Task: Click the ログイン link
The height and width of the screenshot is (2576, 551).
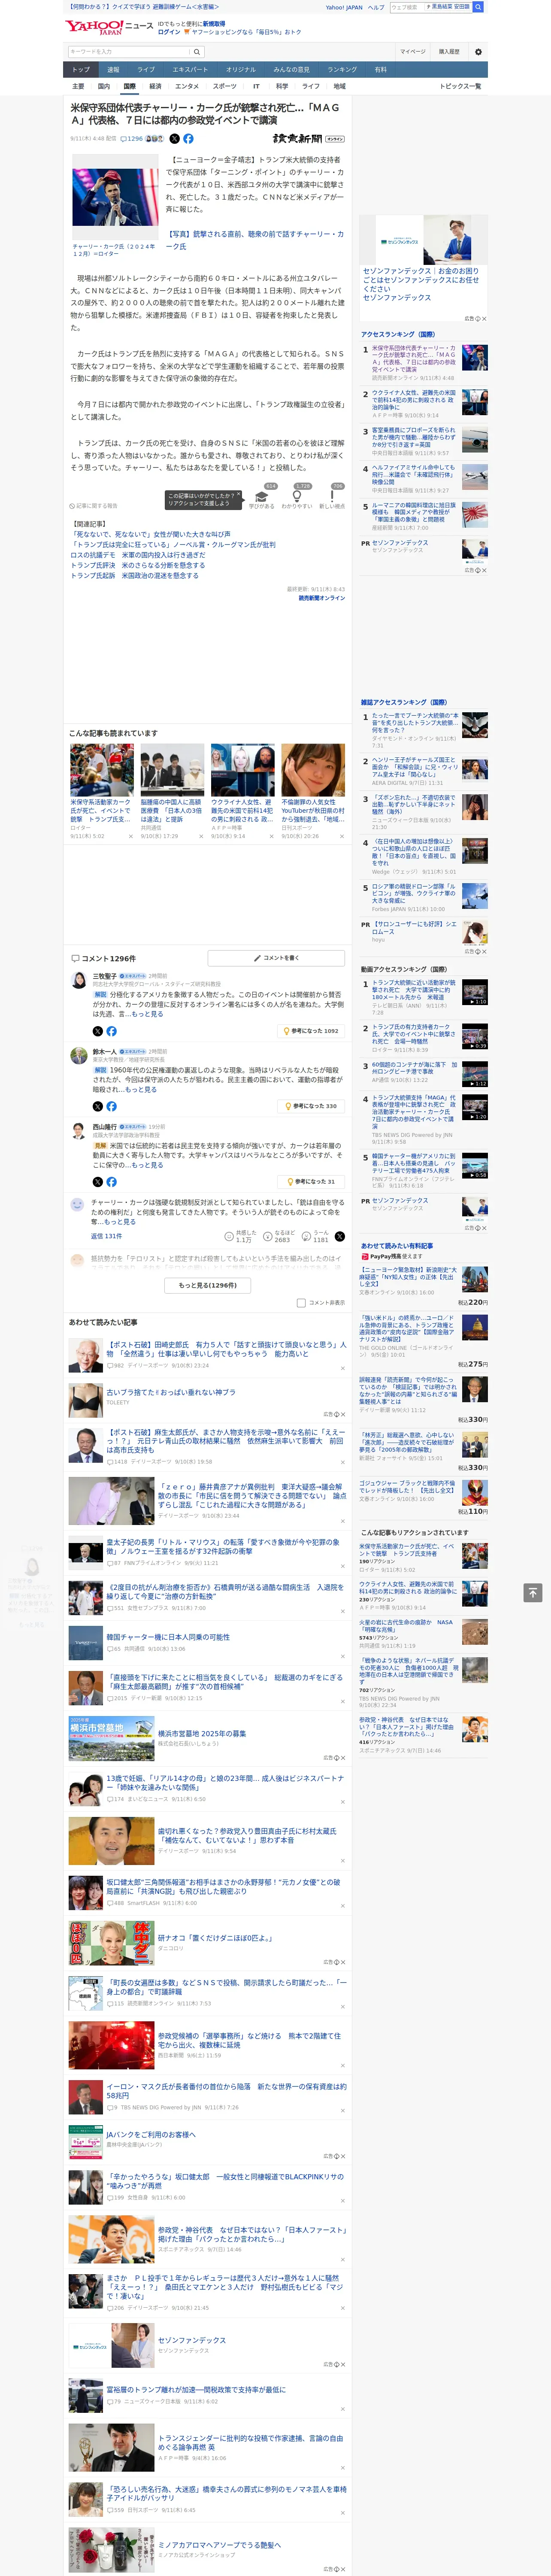Action: [x=169, y=32]
